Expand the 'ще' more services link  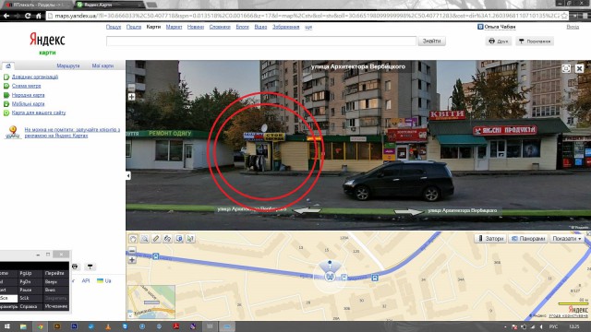point(308,27)
